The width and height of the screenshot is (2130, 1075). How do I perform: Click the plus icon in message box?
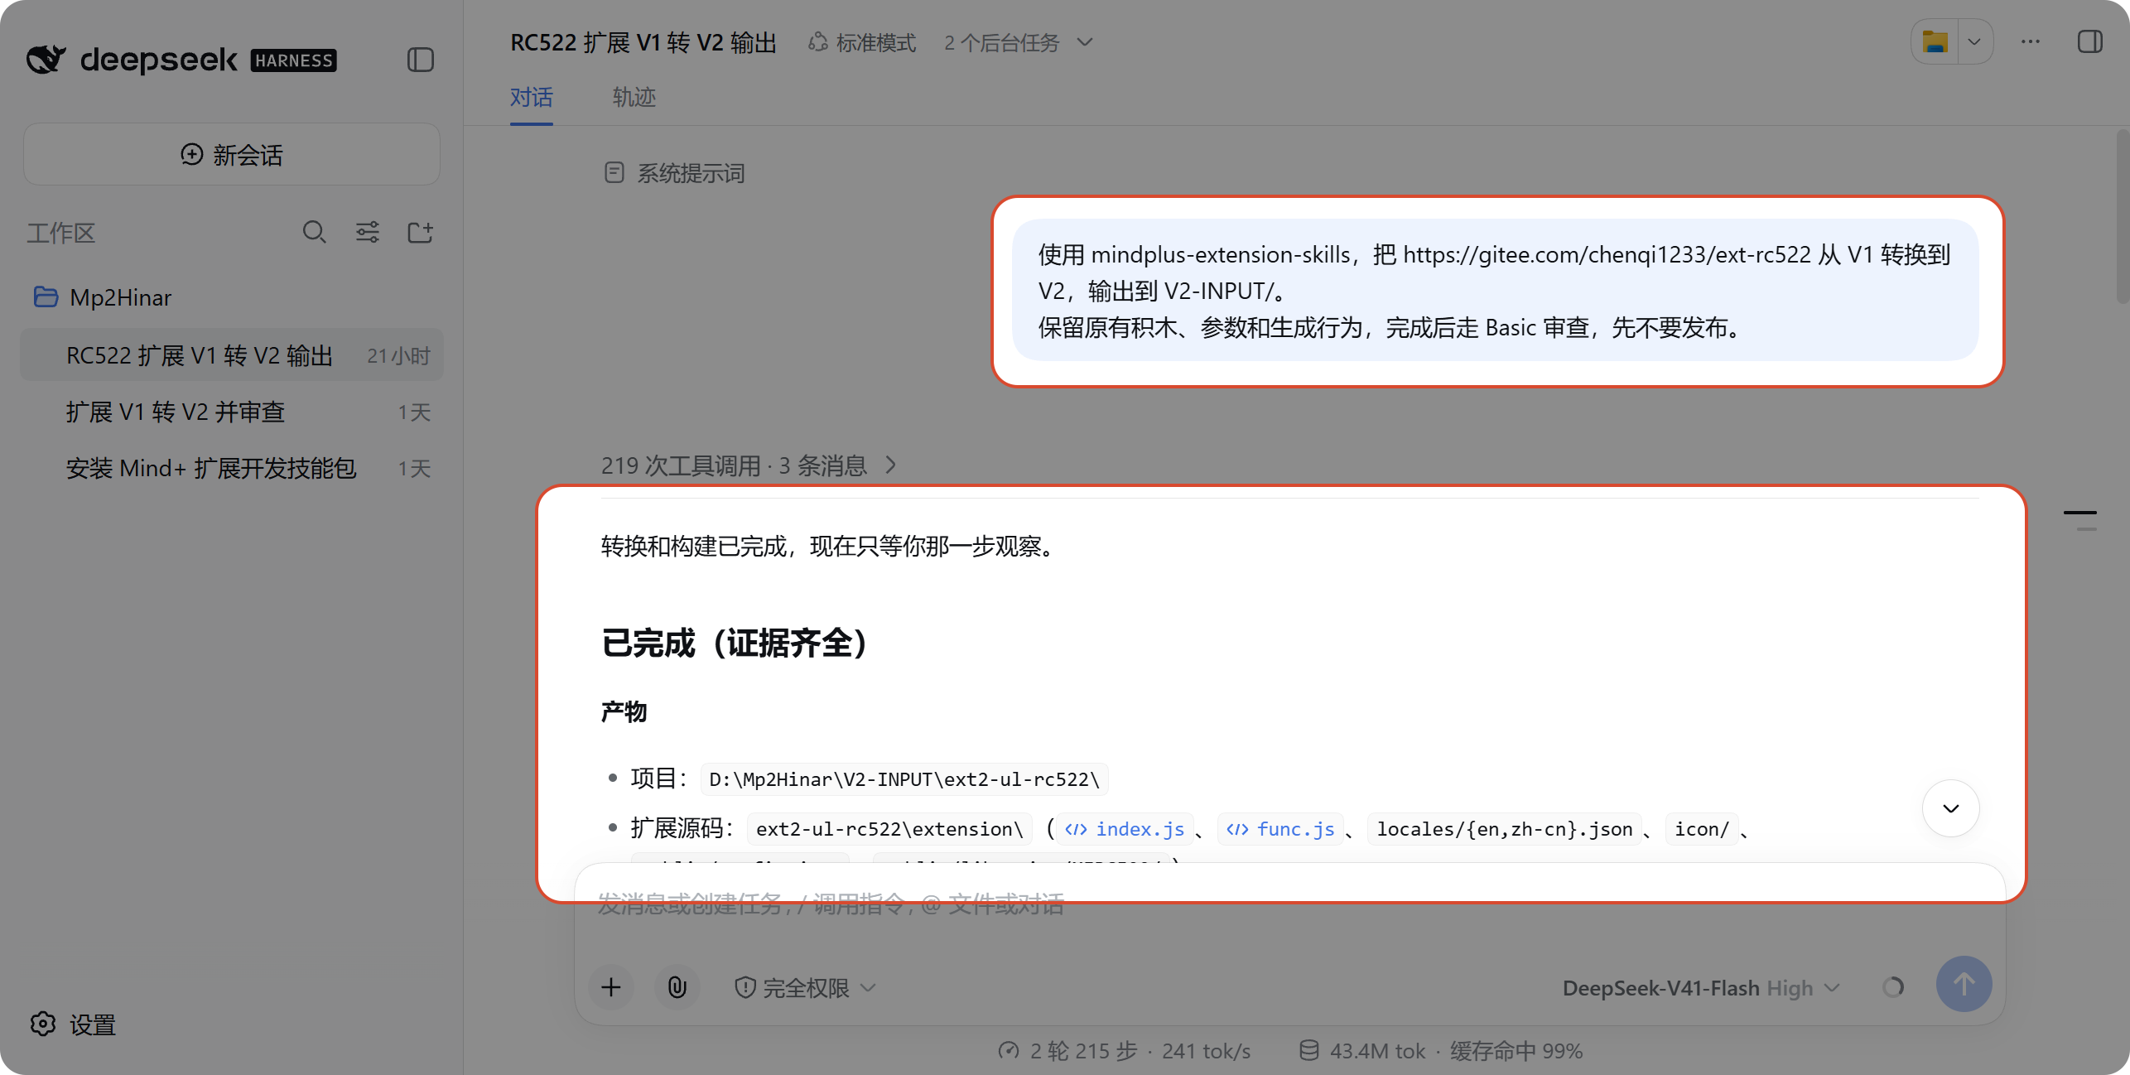click(611, 987)
